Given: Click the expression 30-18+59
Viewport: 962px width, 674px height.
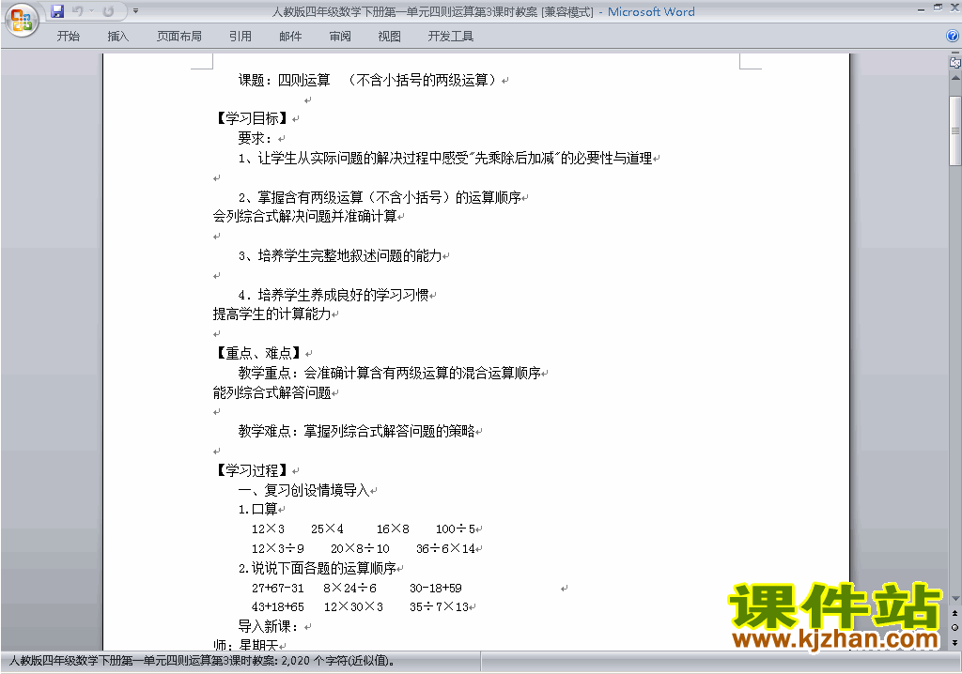Looking at the screenshot, I should [436, 589].
